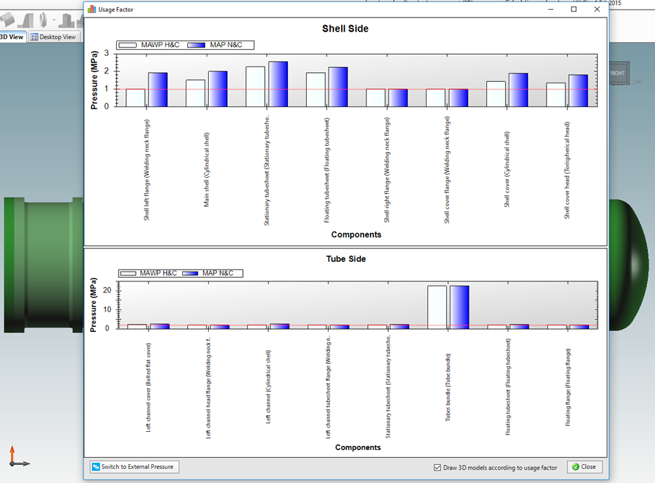
Task: Click the Tubes bundle (Tube bundle) axis label
Action: pyautogui.click(x=448, y=387)
